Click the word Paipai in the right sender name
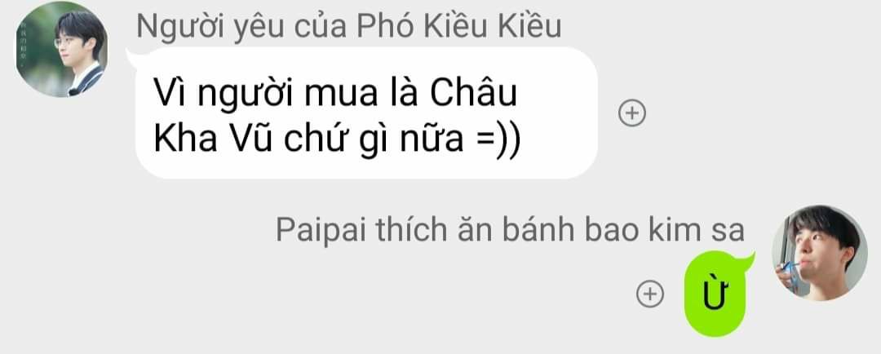The height and width of the screenshot is (354, 881). pos(322,231)
